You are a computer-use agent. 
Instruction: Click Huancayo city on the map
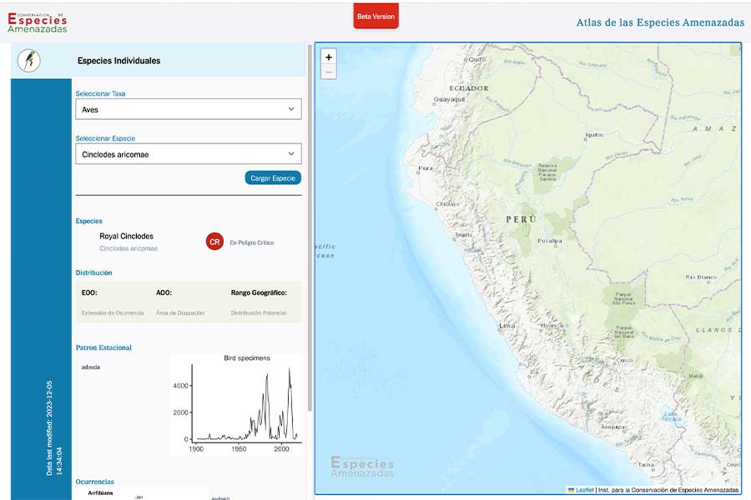pos(554,325)
